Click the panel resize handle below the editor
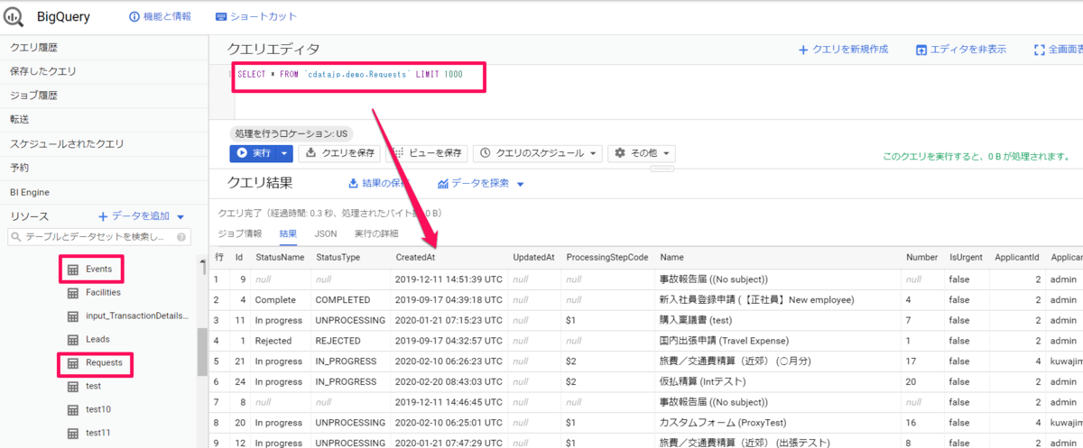The width and height of the screenshot is (1083, 448). 663,167
